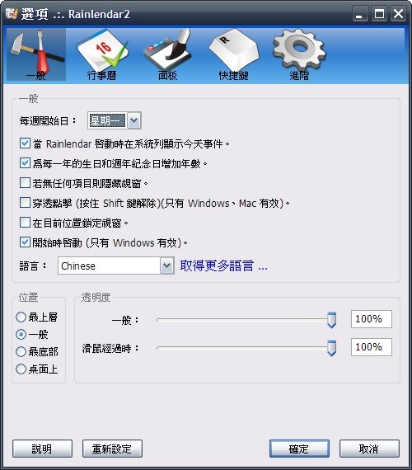
Task: Click the 重新設定 reset button
Action: pyautogui.click(x=112, y=449)
